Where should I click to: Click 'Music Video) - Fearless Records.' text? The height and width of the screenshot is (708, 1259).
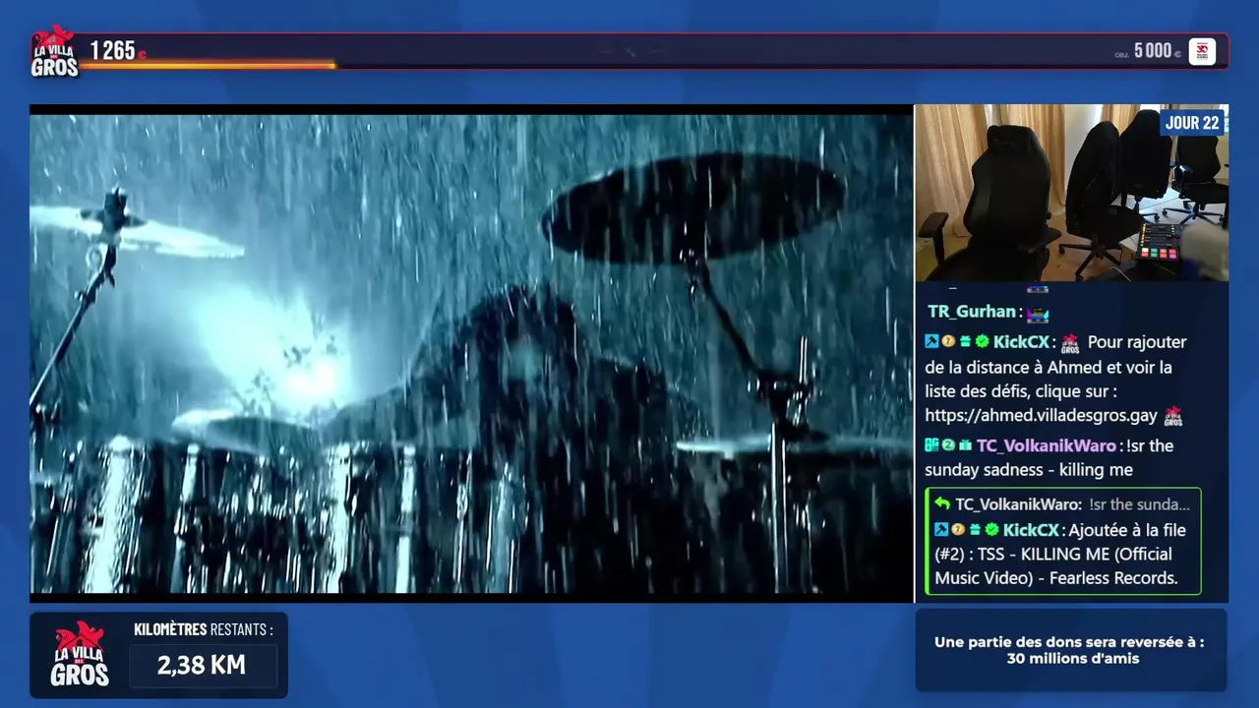(1056, 578)
